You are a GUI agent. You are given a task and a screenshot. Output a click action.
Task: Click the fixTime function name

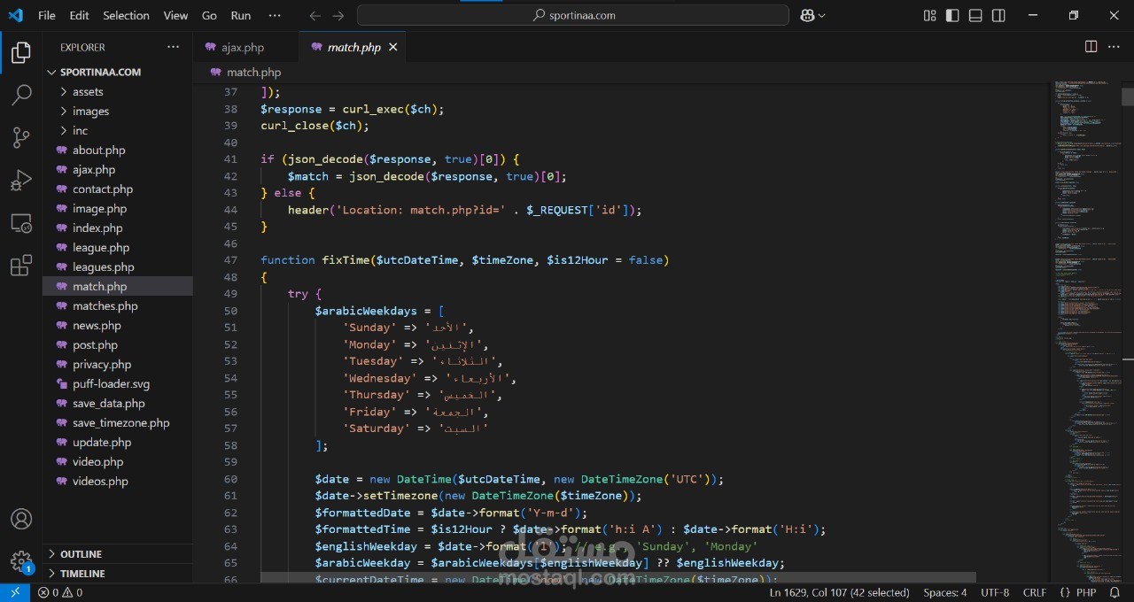(345, 259)
